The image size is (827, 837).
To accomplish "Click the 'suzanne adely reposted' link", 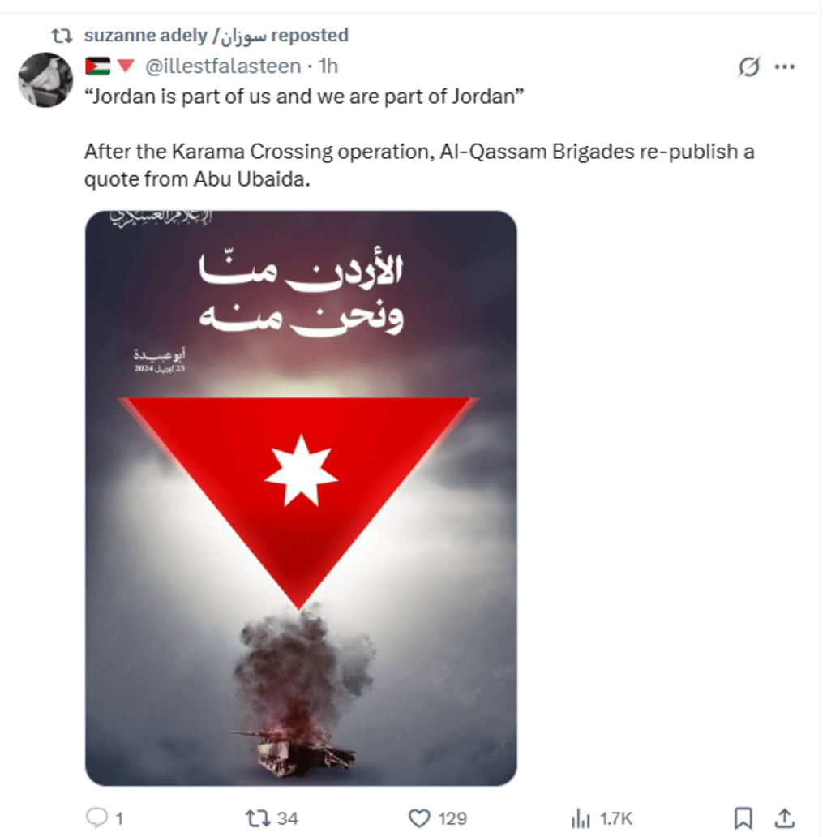I will tap(216, 35).
